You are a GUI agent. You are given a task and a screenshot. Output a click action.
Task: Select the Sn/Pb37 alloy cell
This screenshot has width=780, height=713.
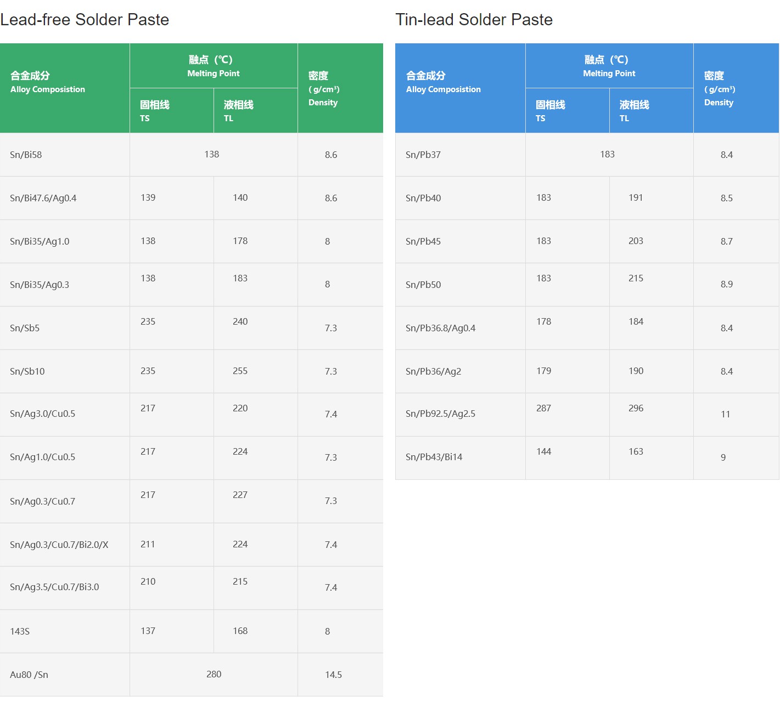coord(423,155)
